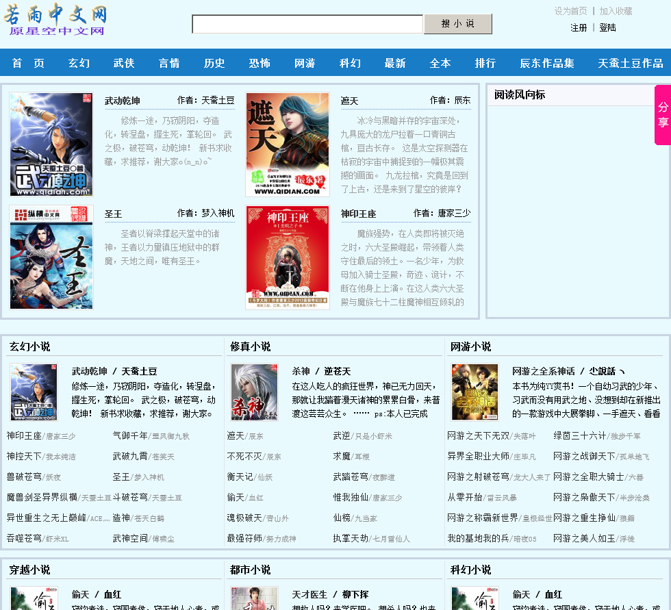671x610 pixels.
Task: Open the 历史 navigation category
Action: pos(214,63)
